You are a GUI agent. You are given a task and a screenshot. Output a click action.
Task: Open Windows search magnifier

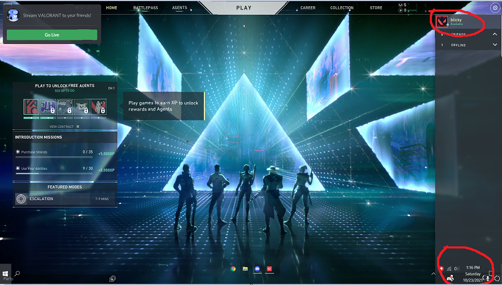click(17, 273)
